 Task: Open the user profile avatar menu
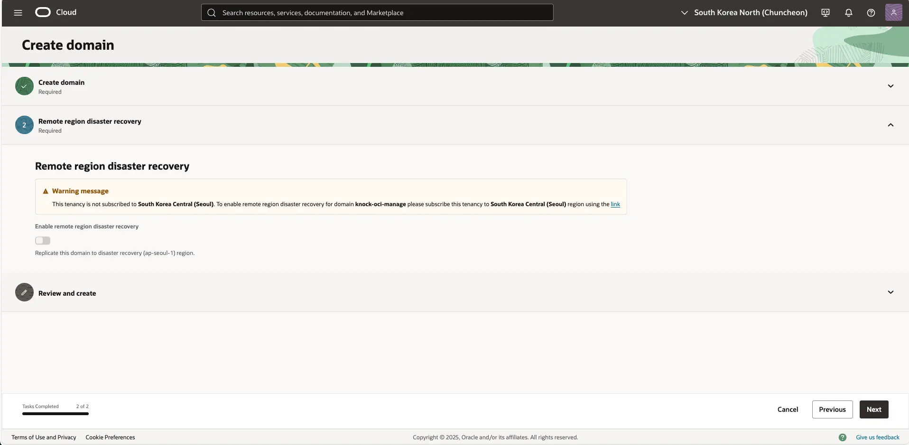(894, 12)
